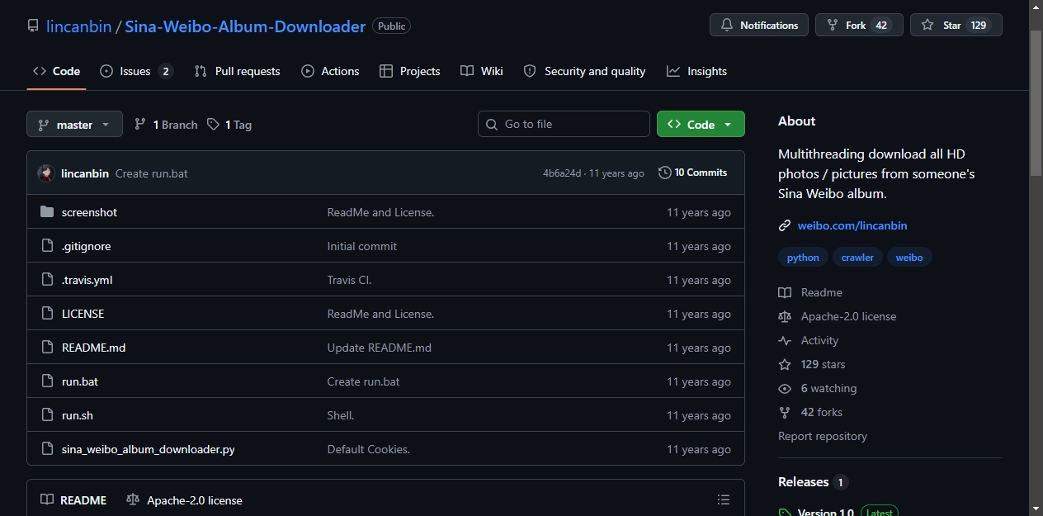The width and height of the screenshot is (1043, 516).
Task: Open the .travis.yml file
Action: [x=87, y=280]
